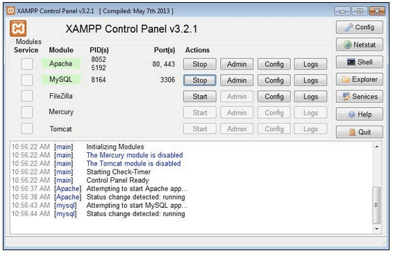
Task: Close the XAMPP Control Panel window
Action: (377, 11)
